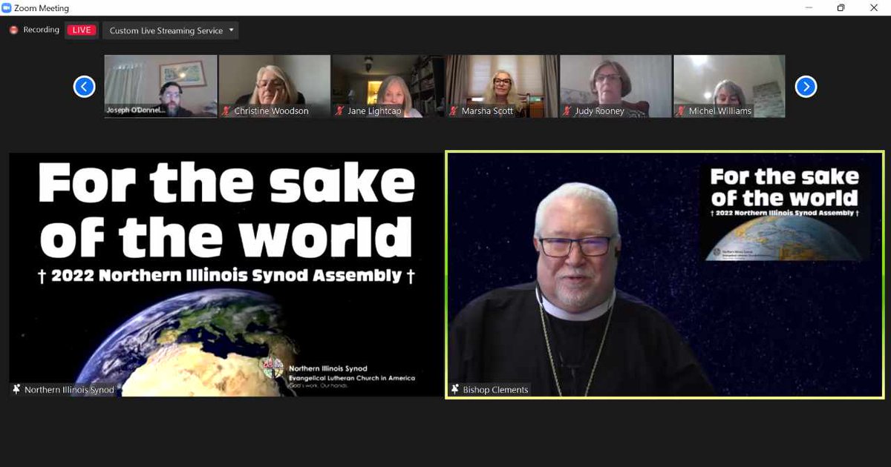Select Judy Rooney's video thumbnail
The height and width of the screenshot is (467, 891).
click(x=616, y=86)
